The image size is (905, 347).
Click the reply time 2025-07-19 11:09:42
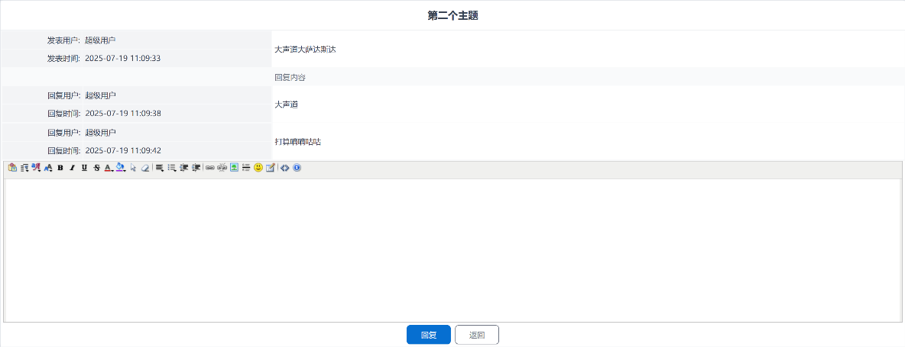[x=123, y=151]
